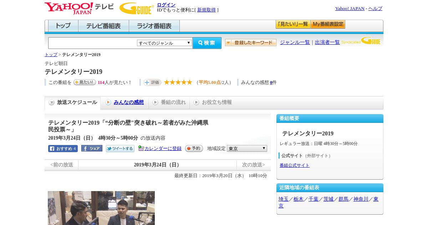Viewport: 428px width, 225px height.
Task: Click the 番組概要 panel header
Action: pos(330,119)
